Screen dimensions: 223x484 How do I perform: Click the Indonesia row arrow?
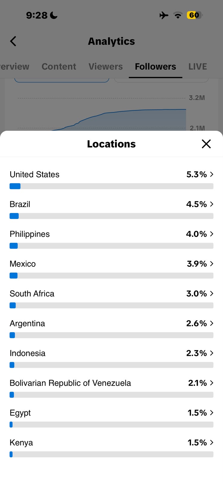pos(212,353)
